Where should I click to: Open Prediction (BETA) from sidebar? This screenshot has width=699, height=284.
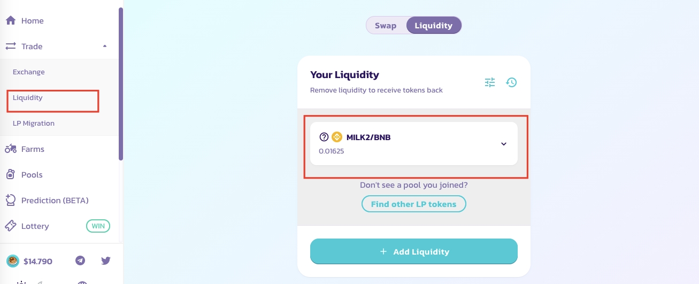(55, 201)
